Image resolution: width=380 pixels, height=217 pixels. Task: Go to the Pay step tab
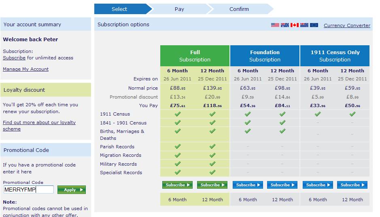[x=179, y=9]
